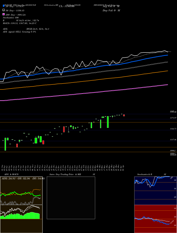Click the orange moving average line
The image size is (177, 233).
(x=84, y=81)
